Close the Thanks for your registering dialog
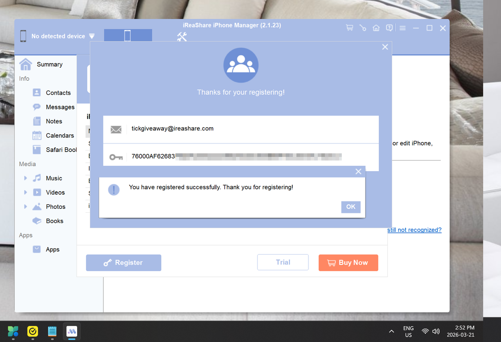 pos(385,47)
